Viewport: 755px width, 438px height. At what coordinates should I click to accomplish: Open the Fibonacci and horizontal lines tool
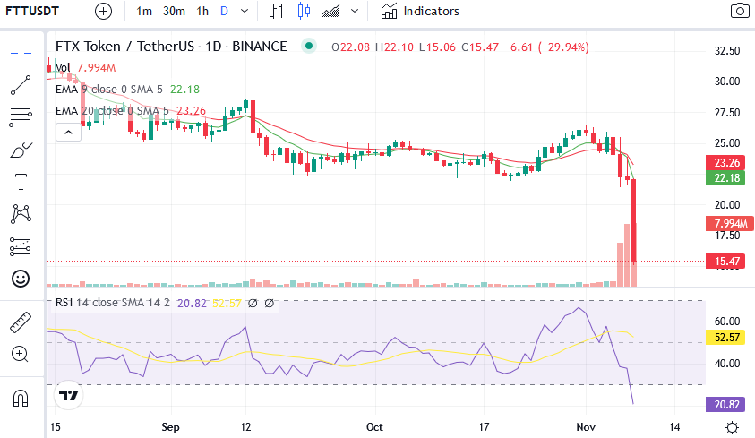(x=21, y=117)
